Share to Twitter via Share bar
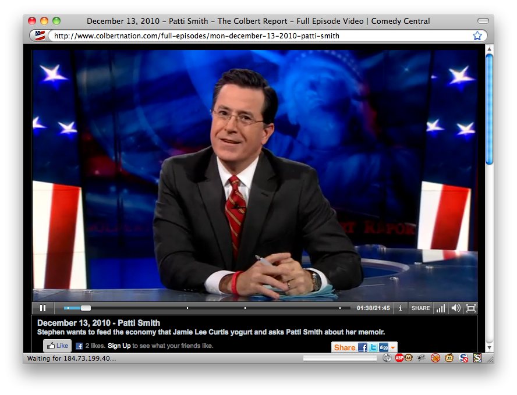Screen dimensions: 517x395 [x=373, y=347]
